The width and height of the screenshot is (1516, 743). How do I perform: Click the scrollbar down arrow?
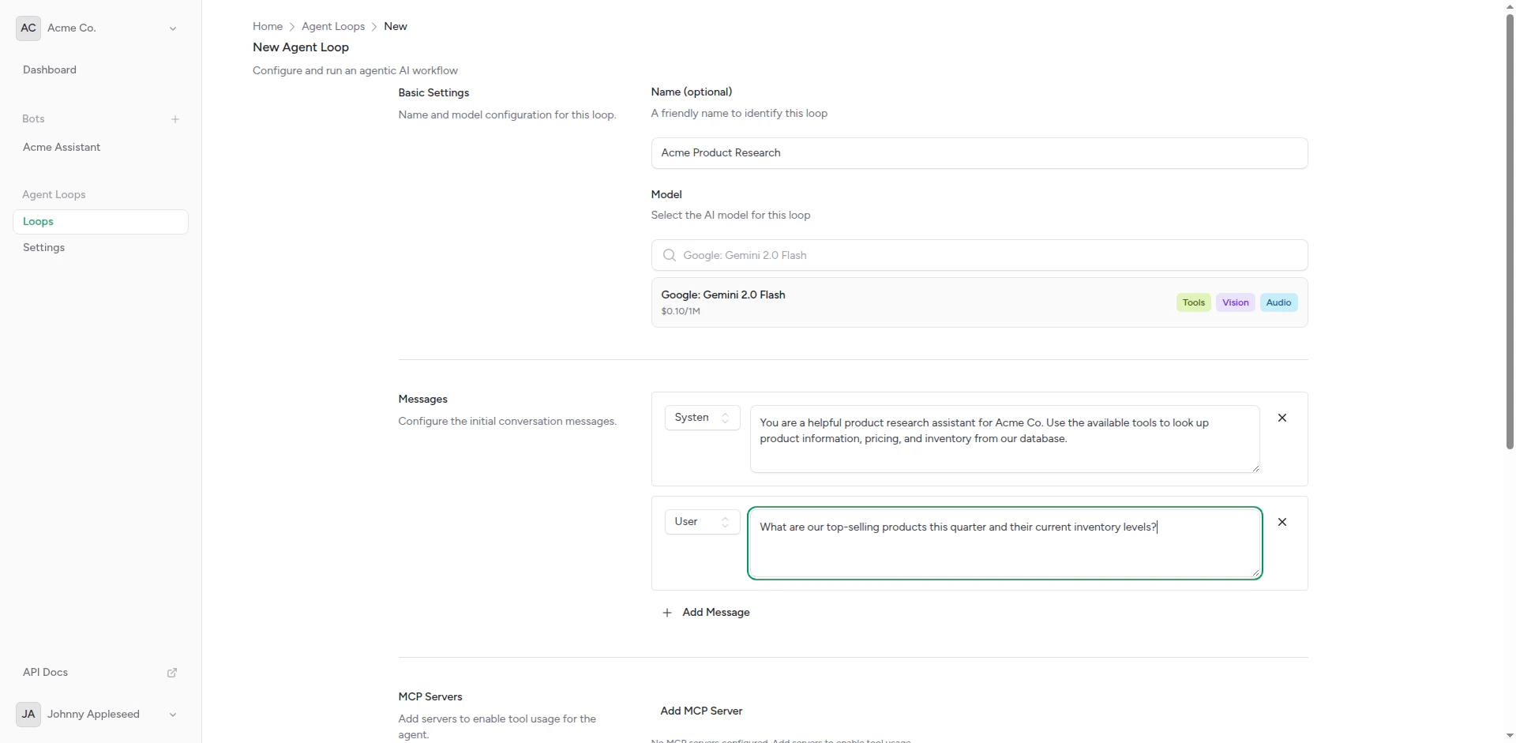tap(1510, 737)
